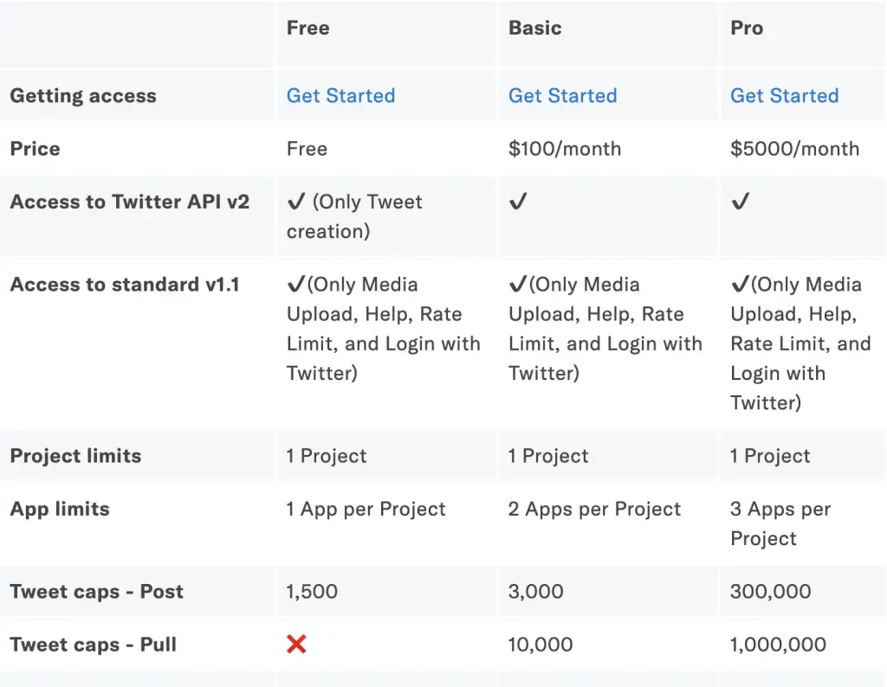Click checkmark in Pro column for API v2
The height and width of the screenshot is (687, 887).
[x=740, y=202]
